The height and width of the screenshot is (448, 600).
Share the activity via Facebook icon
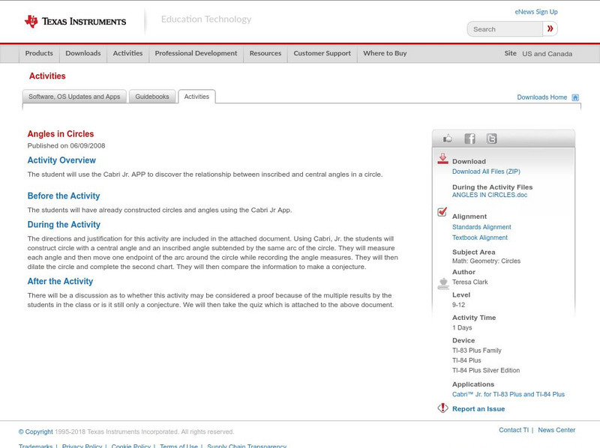pos(469,139)
